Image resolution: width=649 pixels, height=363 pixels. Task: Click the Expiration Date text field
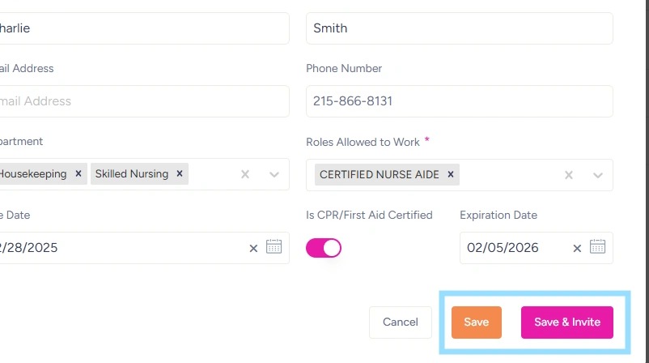[514, 248]
